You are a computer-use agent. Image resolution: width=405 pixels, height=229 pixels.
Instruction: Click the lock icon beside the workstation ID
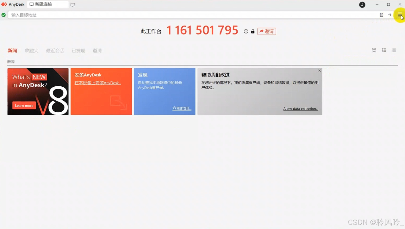(252, 31)
